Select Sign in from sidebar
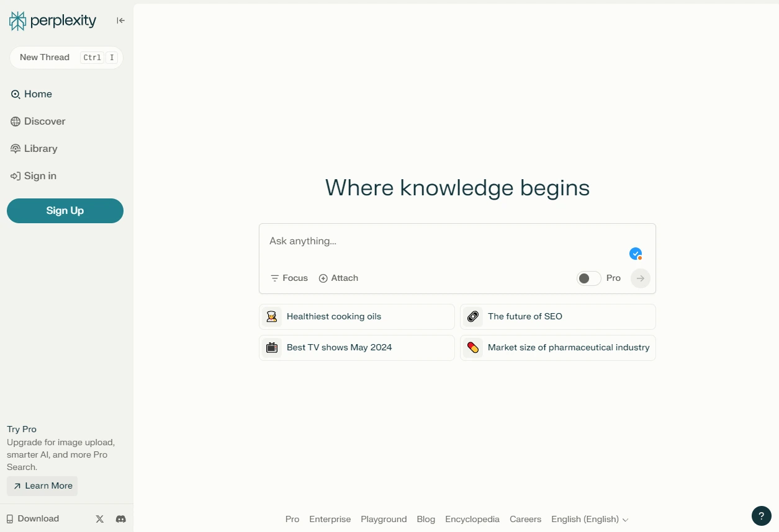The width and height of the screenshot is (779, 532). (x=34, y=176)
